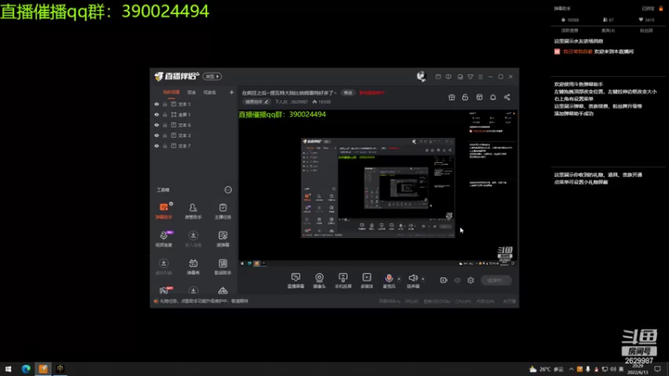Open Windows notification center icon

[657, 369]
